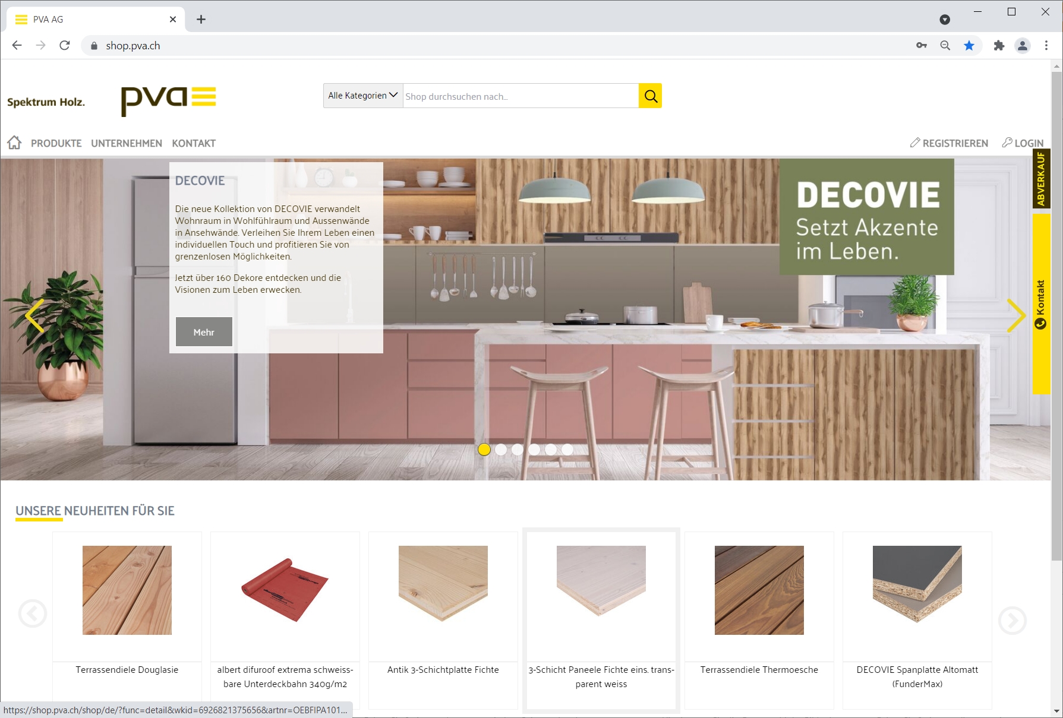The width and height of the screenshot is (1063, 718).
Task: Click Terrassendiele Douglasie product title
Action: pos(127,670)
